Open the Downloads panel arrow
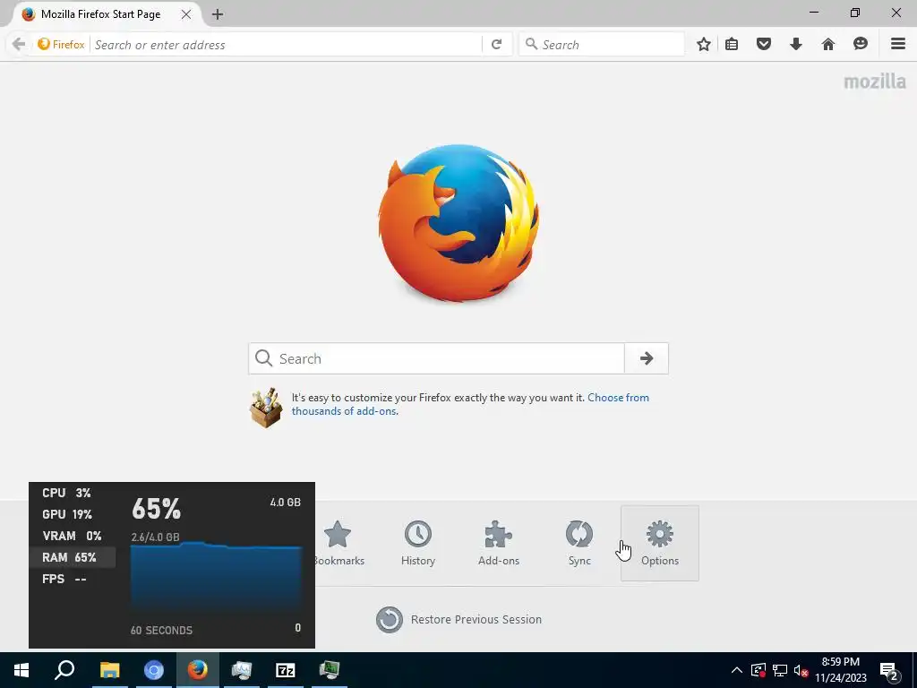This screenshot has width=917, height=688. 796,45
